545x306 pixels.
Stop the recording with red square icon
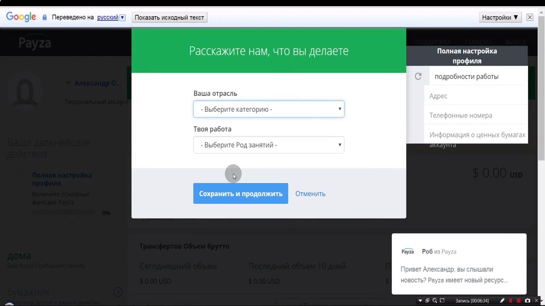[x=519, y=300]
